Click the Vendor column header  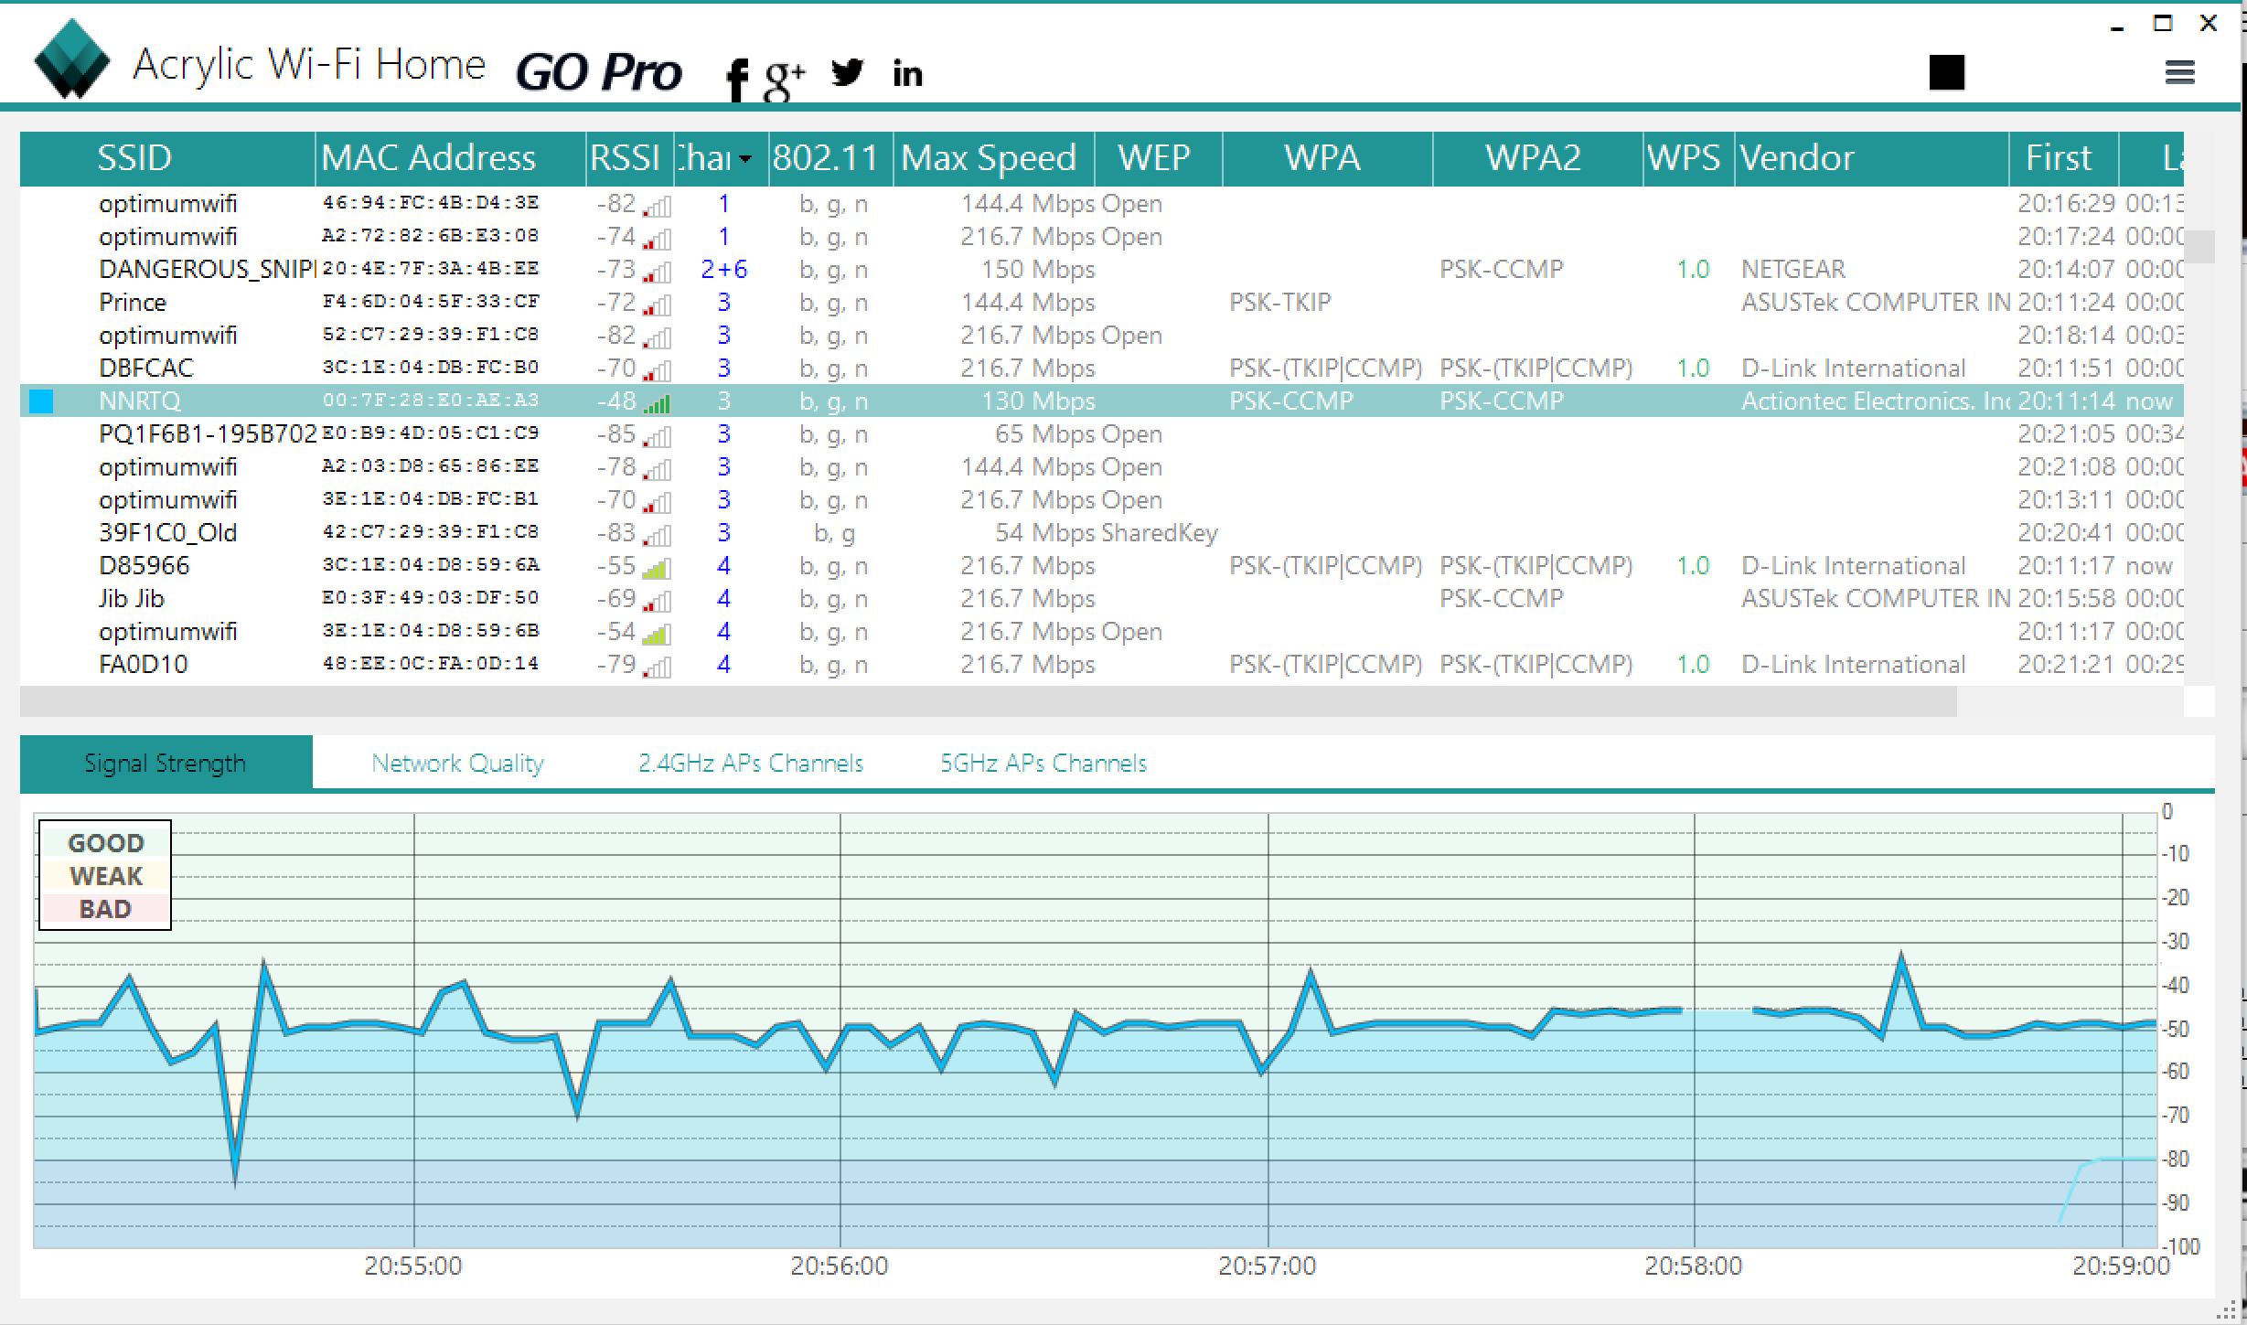pyautogui.click(x=1796, y=158)
